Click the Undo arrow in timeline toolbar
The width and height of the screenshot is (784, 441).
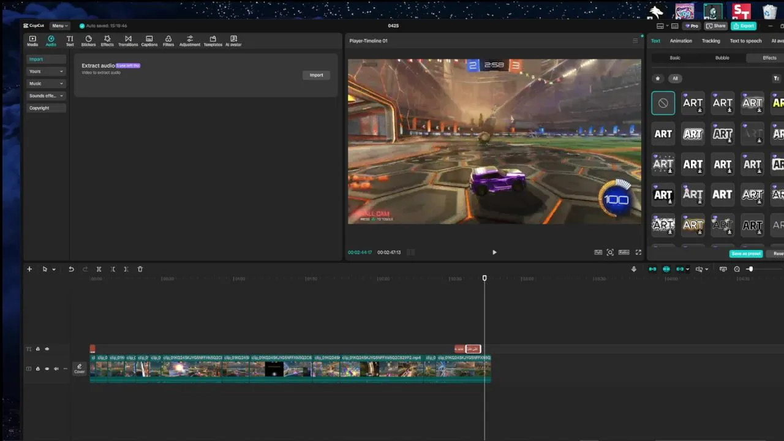(x=71, y=269)
